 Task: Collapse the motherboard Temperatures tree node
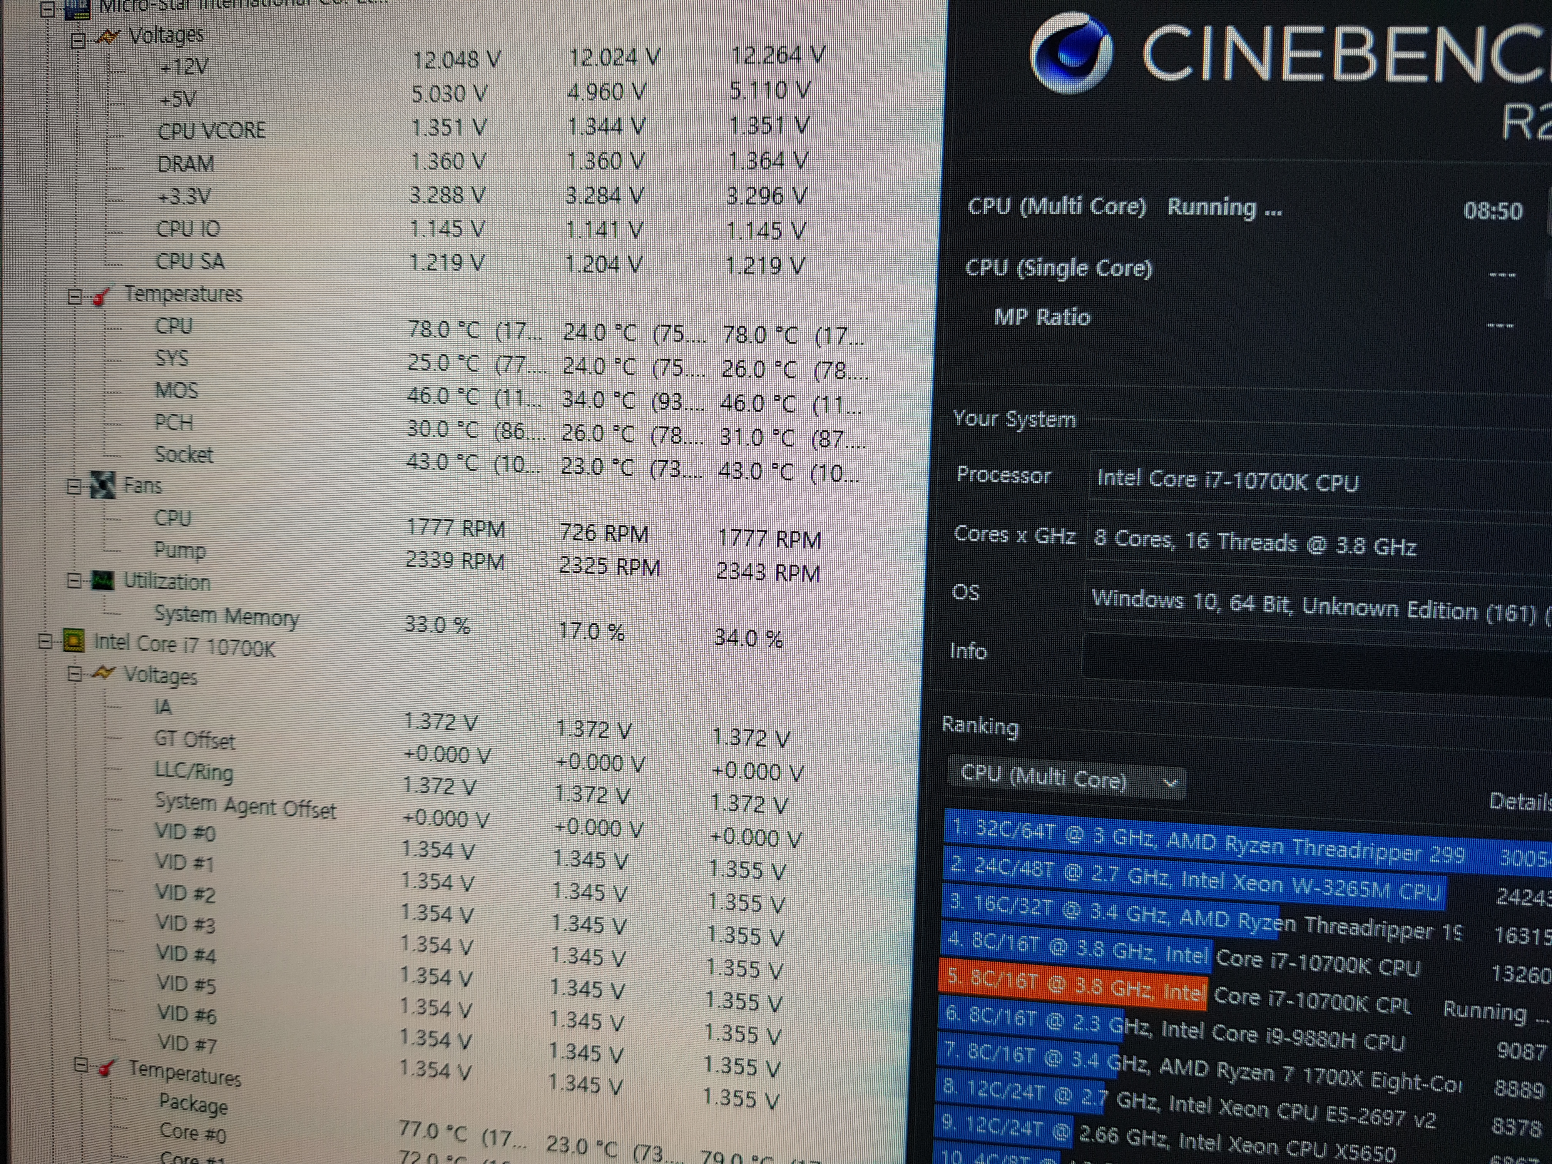point(75,296)
